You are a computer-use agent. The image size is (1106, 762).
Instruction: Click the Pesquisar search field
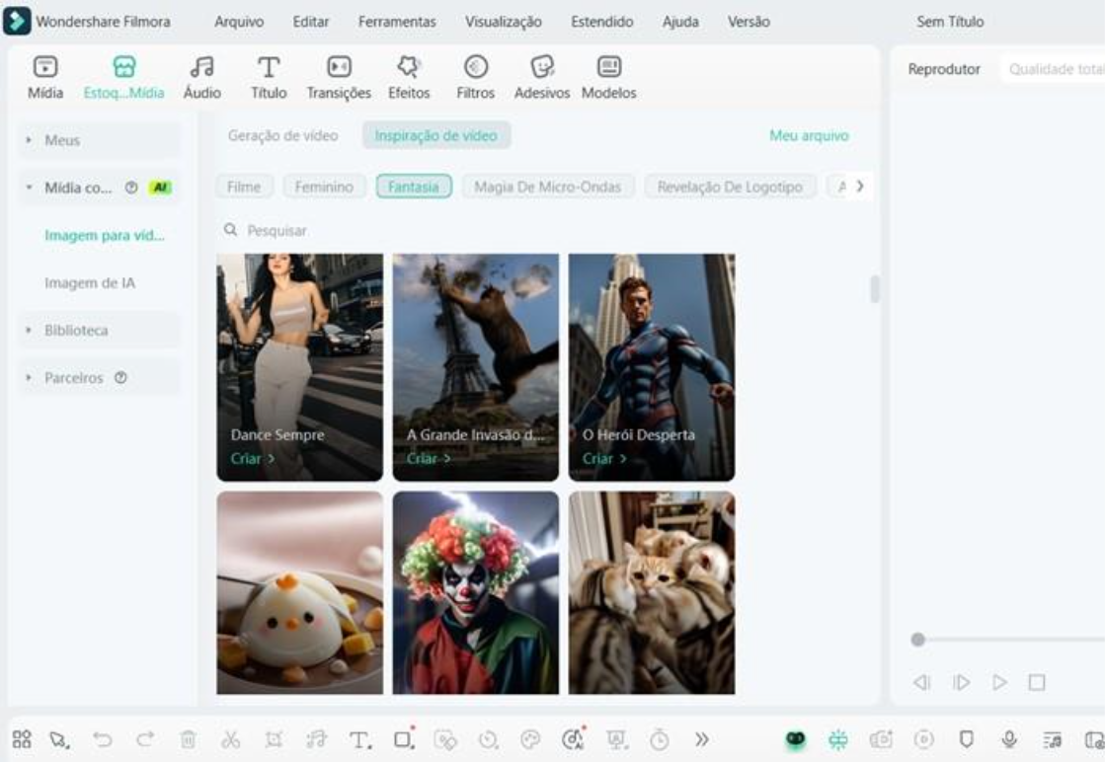point(473,231)
